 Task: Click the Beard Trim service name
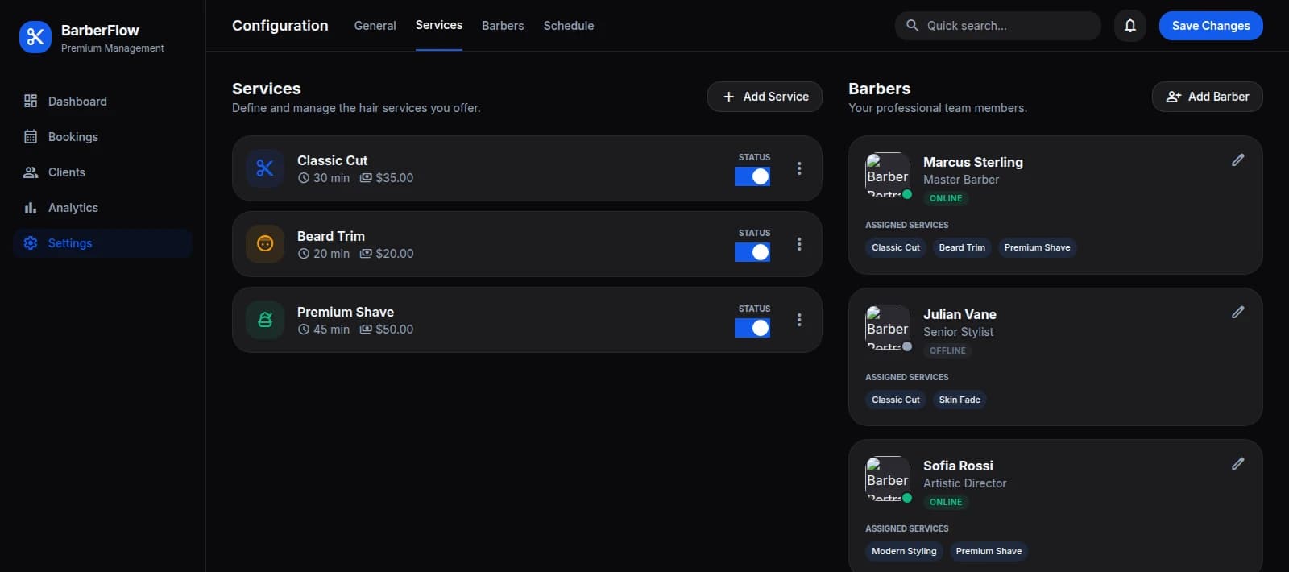tap(331, 236)
